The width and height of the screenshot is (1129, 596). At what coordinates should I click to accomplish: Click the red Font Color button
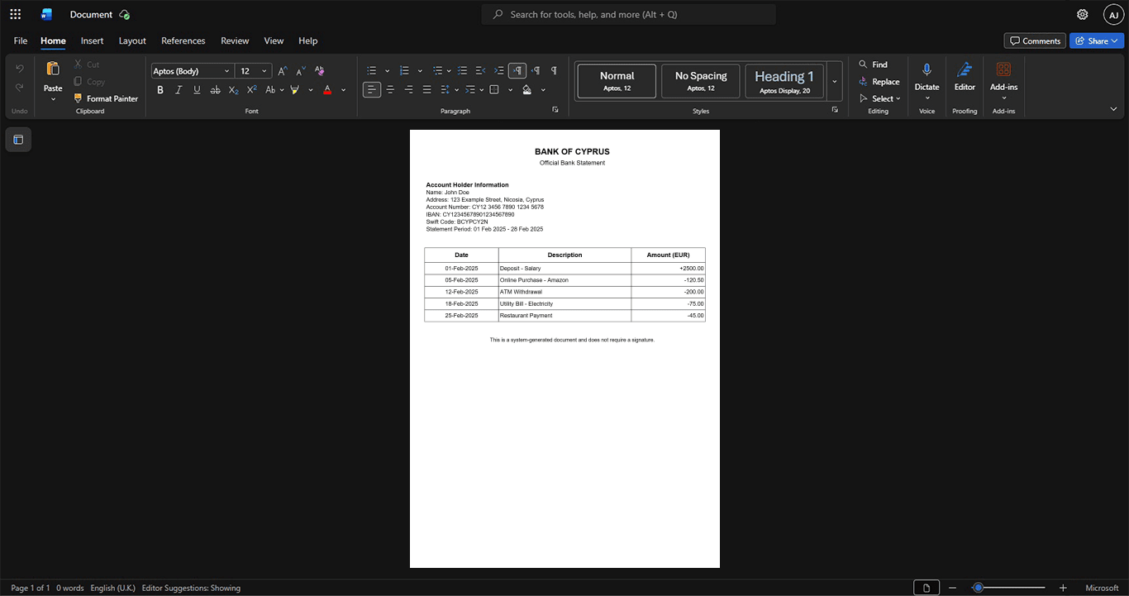pos(327,89)
